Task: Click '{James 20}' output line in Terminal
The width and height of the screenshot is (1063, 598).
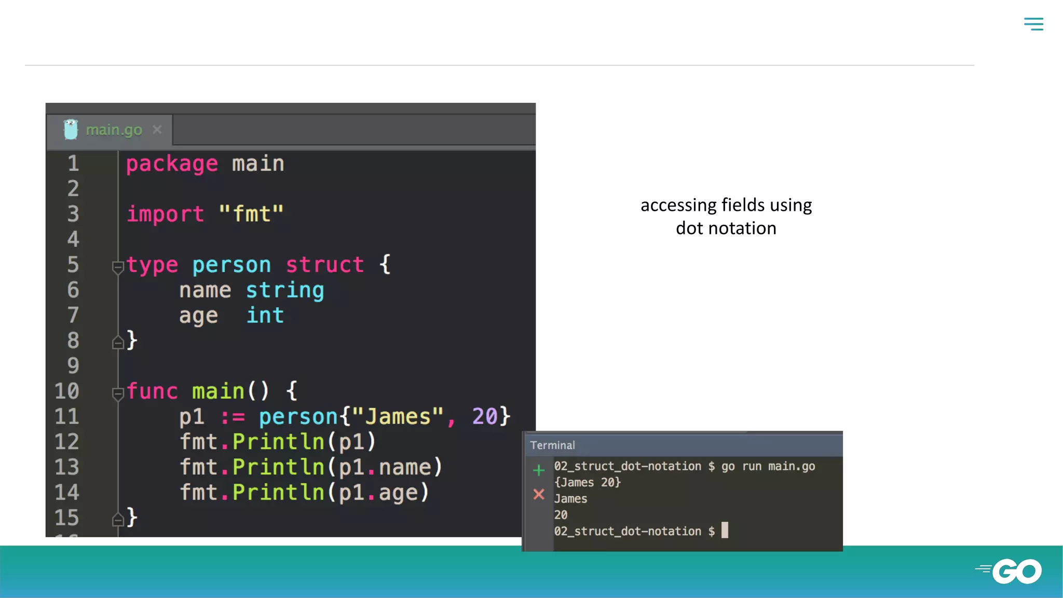Action: point(588,482)
